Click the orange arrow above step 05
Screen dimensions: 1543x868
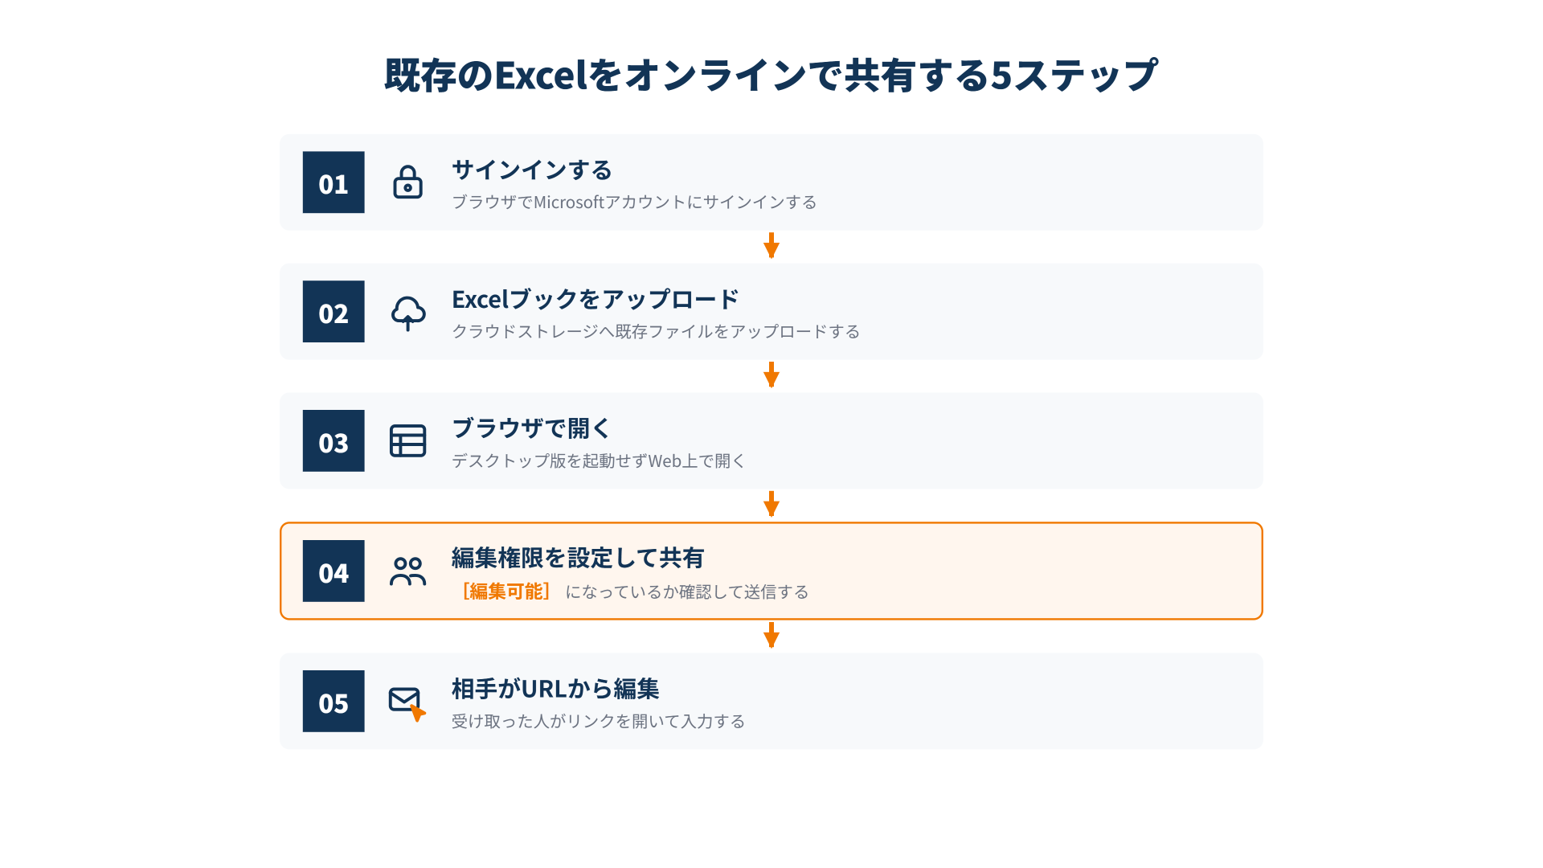(771, 636)
